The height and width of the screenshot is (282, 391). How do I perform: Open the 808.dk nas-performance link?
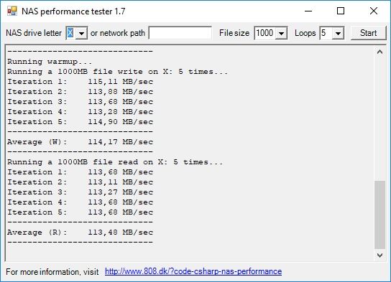(193, 271)
